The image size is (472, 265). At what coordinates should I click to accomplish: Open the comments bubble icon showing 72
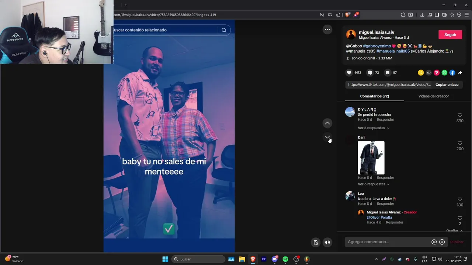[x=370, y=73]
